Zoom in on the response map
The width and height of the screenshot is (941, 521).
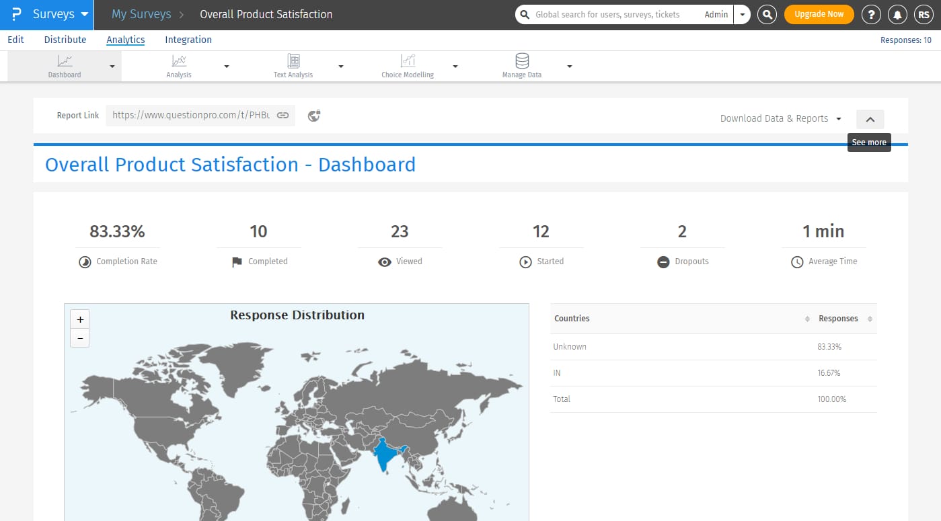[x=80, y=319]
